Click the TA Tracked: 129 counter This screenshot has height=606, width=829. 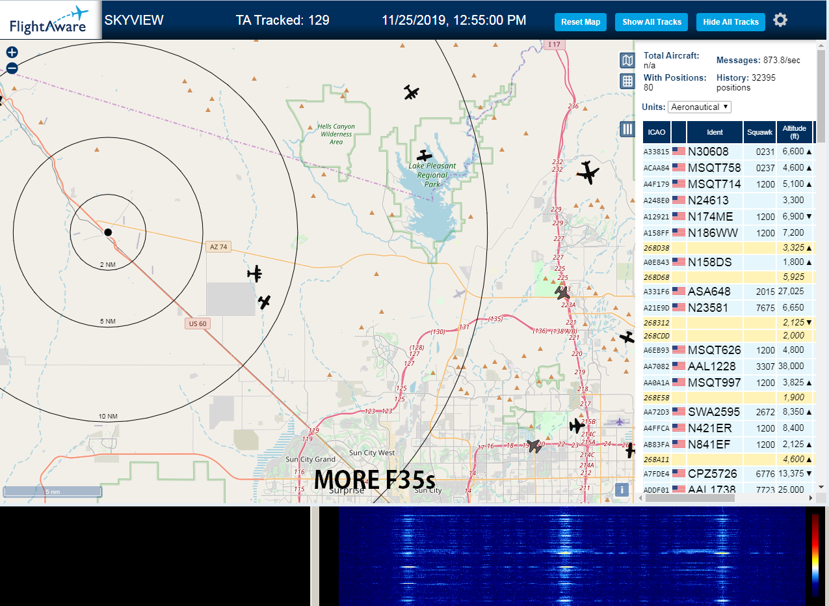pyautogui.click(x=282, y=20)
